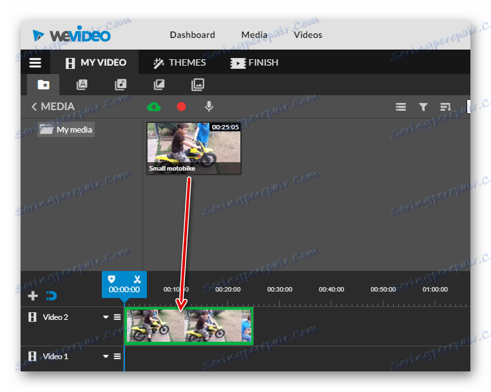Click the Video 1 filmstrip icon
Viewport: 491px width, 392px height.
(x=33, y=357)
